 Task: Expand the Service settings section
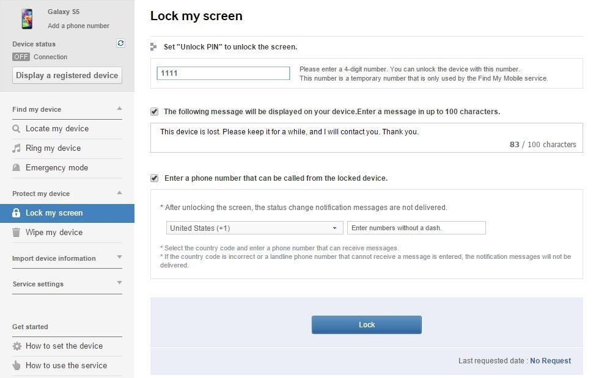120,283
